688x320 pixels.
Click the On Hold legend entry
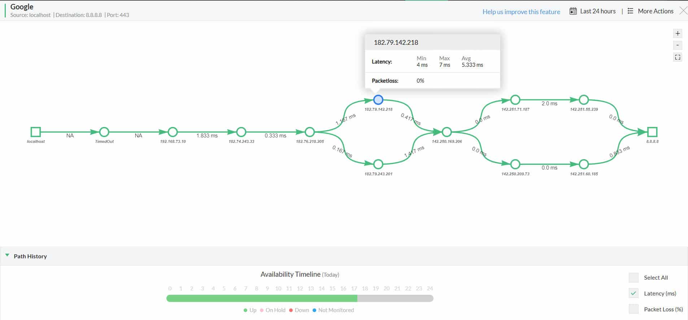(273, 310)
